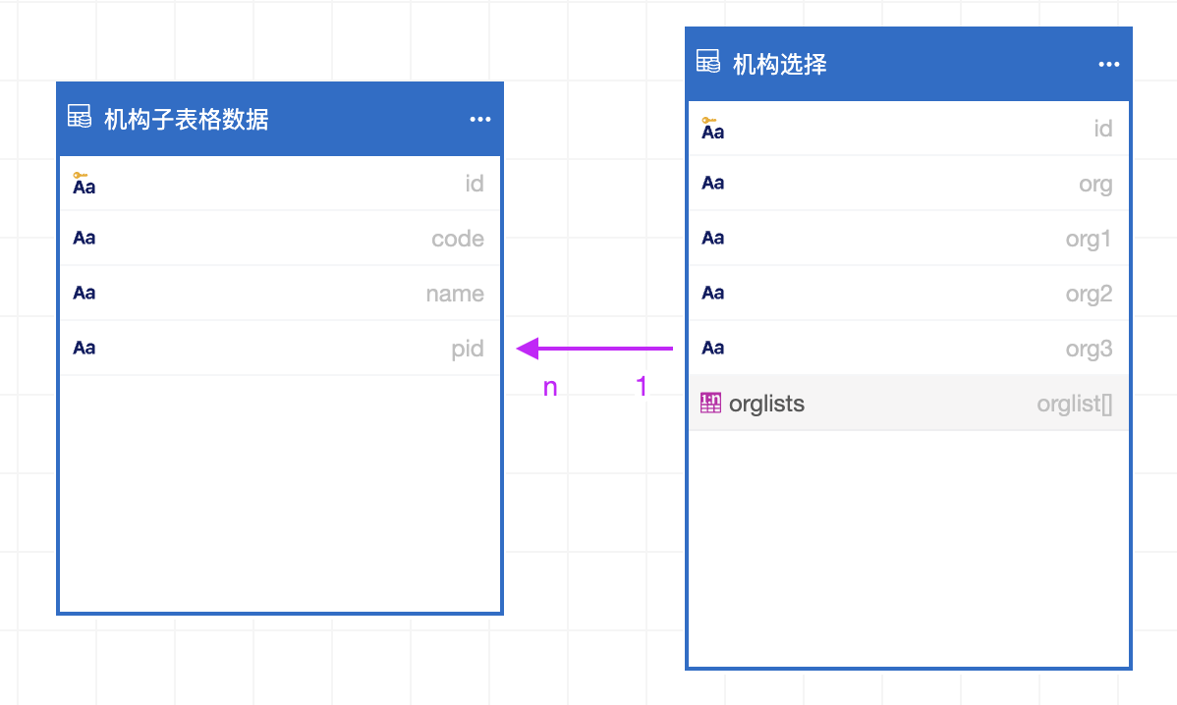The image size is (1177, 705).
Task: Select the org2 field in 机构选择
Action: 1089,294
